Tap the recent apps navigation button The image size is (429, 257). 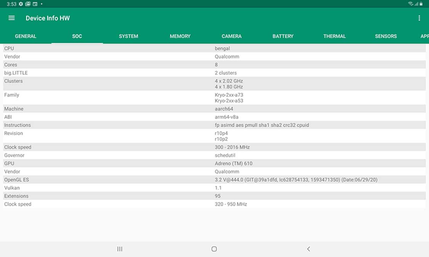point(120,249)
